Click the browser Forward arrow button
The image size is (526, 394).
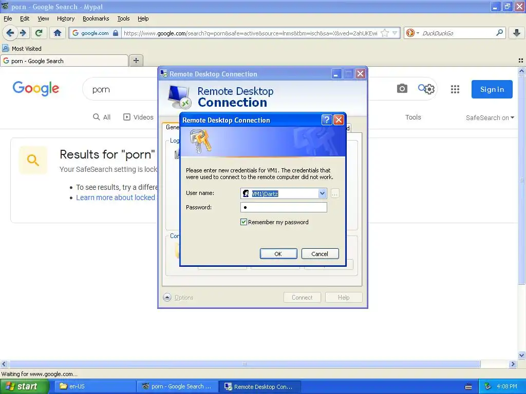point(23,33)
